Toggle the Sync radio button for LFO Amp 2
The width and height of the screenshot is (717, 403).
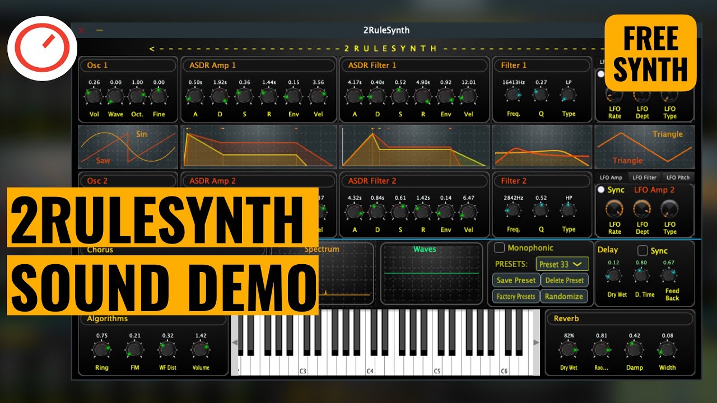pos(601,190)
